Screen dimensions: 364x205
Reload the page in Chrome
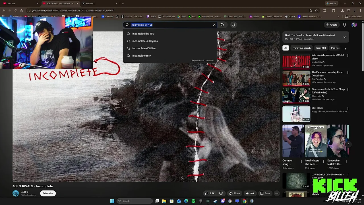[15, 11]
